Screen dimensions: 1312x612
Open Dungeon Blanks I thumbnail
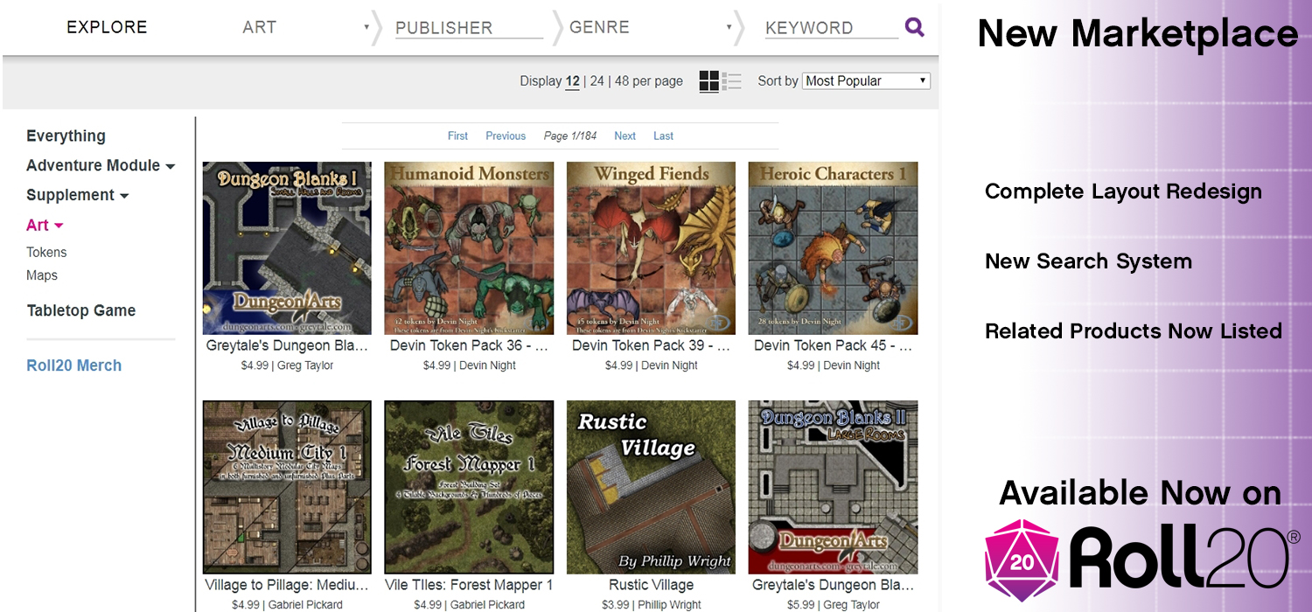pyautogui.click(x=287, y=248)
